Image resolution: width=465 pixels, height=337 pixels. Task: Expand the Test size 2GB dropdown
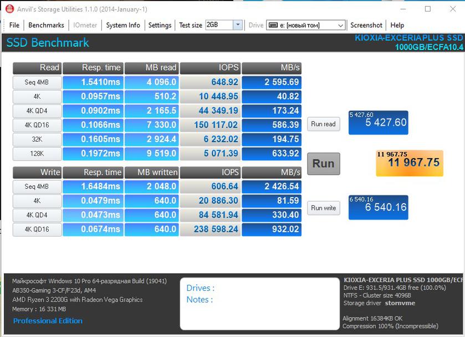coord(238,25)
